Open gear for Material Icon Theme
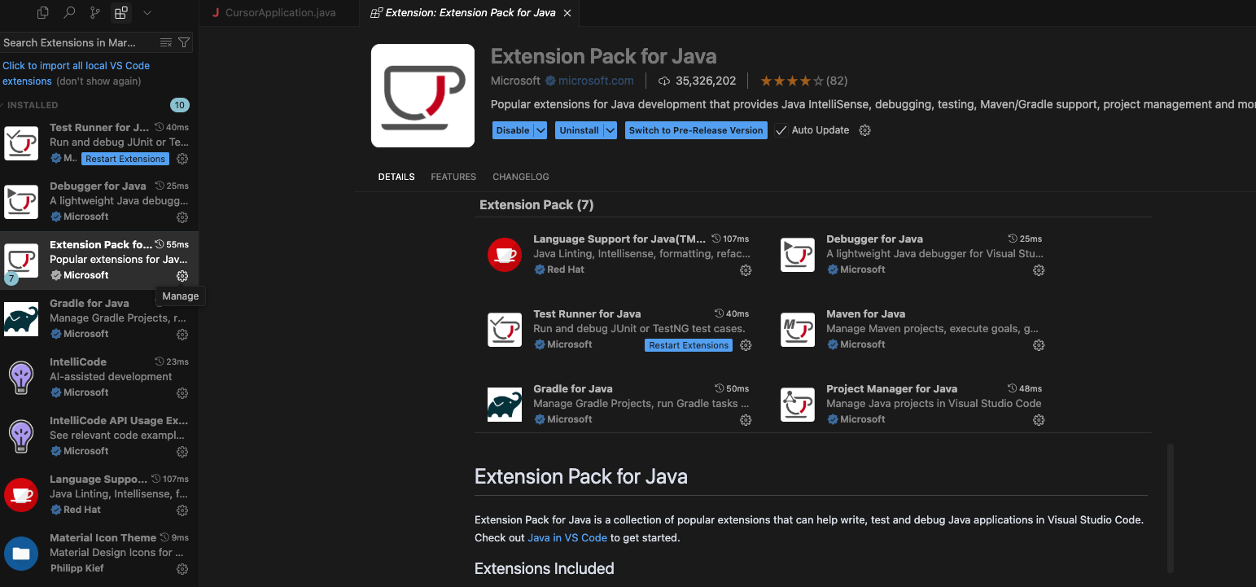 click(x=182, y=569)
